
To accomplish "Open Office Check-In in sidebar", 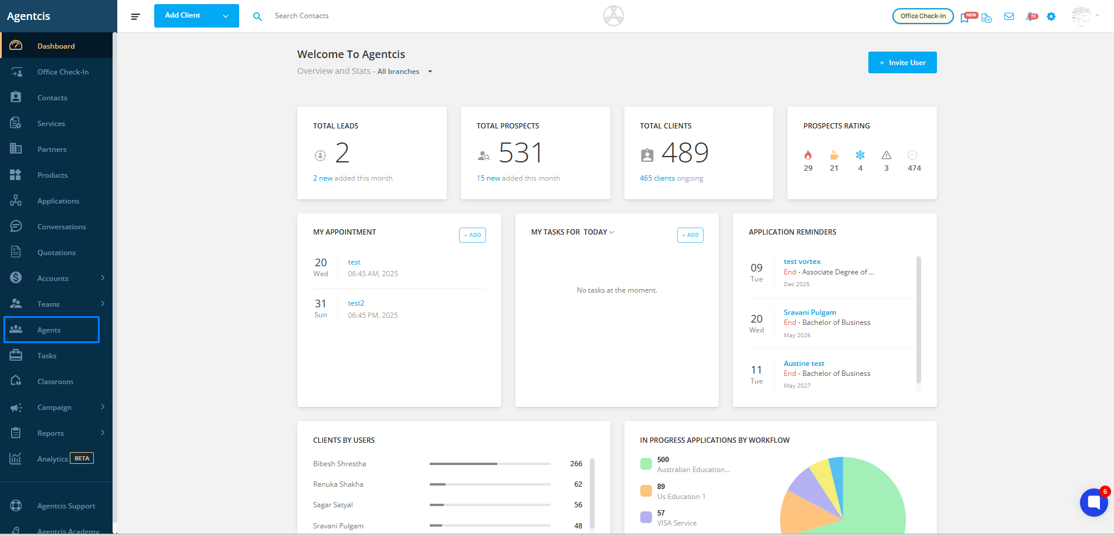I will pyautogui.click(x=56, y=72).
